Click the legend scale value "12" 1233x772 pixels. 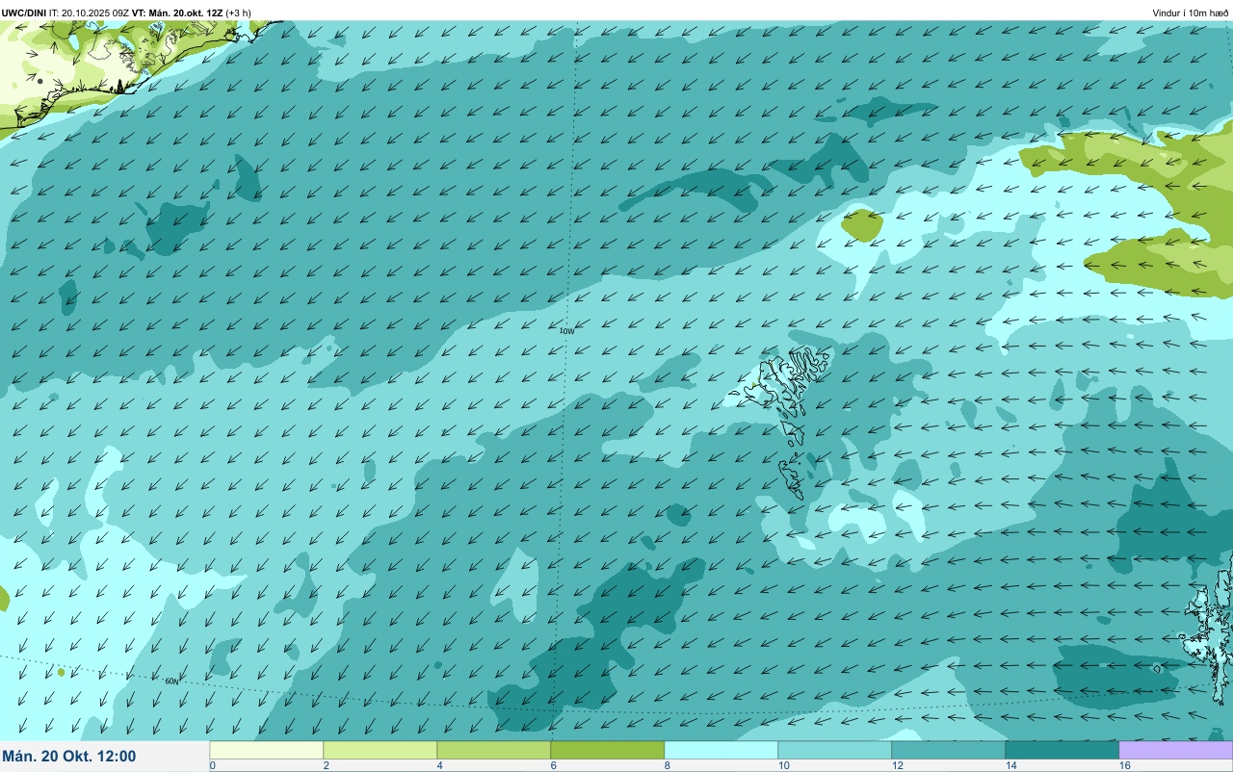point(898,765)
